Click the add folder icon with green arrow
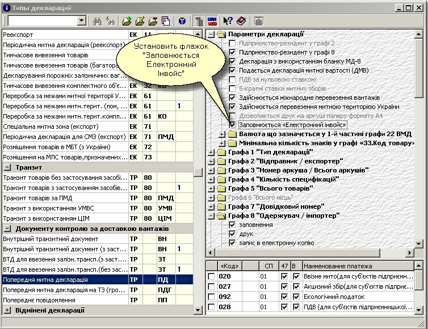The height and width of the screenshot is (329, 428). (x=127, y=21)
